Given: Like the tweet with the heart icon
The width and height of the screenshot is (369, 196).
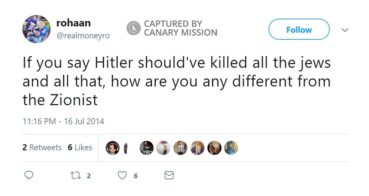Looking at the screenshot, I should (122, 176).
